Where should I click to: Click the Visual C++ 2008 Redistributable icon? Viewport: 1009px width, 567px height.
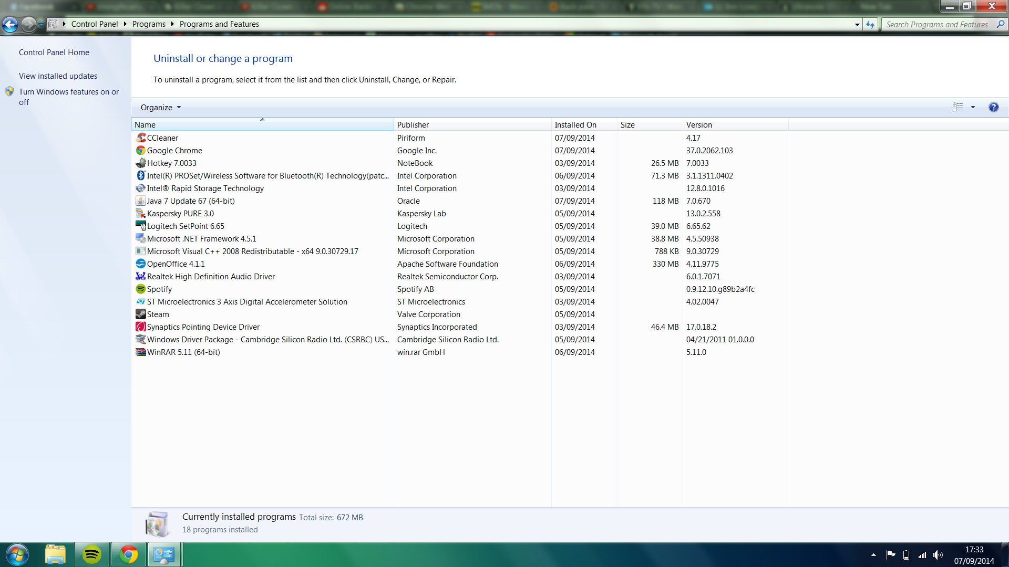pyautogui.click(x=141, y=251)
